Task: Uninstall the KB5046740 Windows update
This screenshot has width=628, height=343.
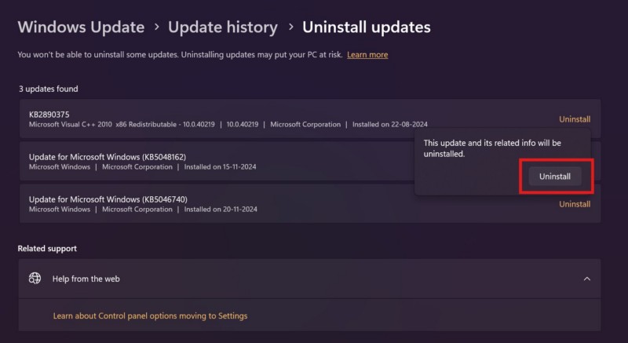Action: point(575,204)
